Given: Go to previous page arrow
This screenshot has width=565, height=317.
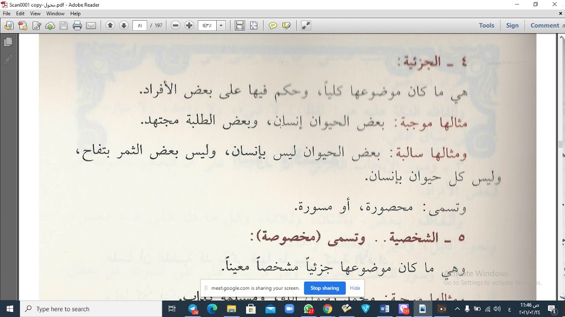Looking at the screenshot, I should coord(110,26).
